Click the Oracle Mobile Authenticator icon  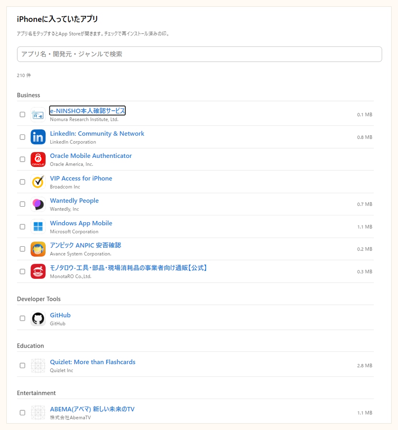coord(38,159)
